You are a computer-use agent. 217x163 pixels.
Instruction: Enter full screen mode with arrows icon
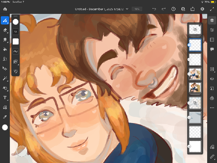(212, 9)
